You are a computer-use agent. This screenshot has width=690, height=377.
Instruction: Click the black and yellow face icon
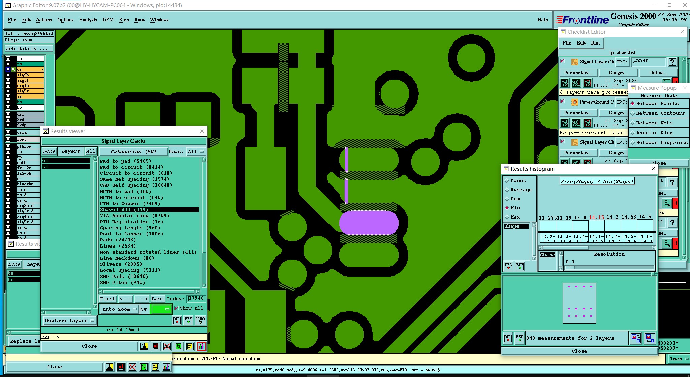[144, 346]
